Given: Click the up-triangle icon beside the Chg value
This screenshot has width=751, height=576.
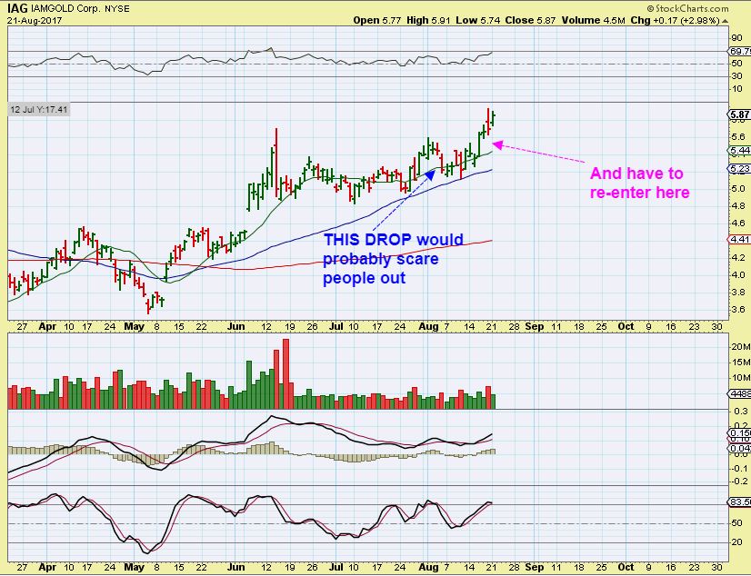Looking at the screenshot, I should 726,21.
